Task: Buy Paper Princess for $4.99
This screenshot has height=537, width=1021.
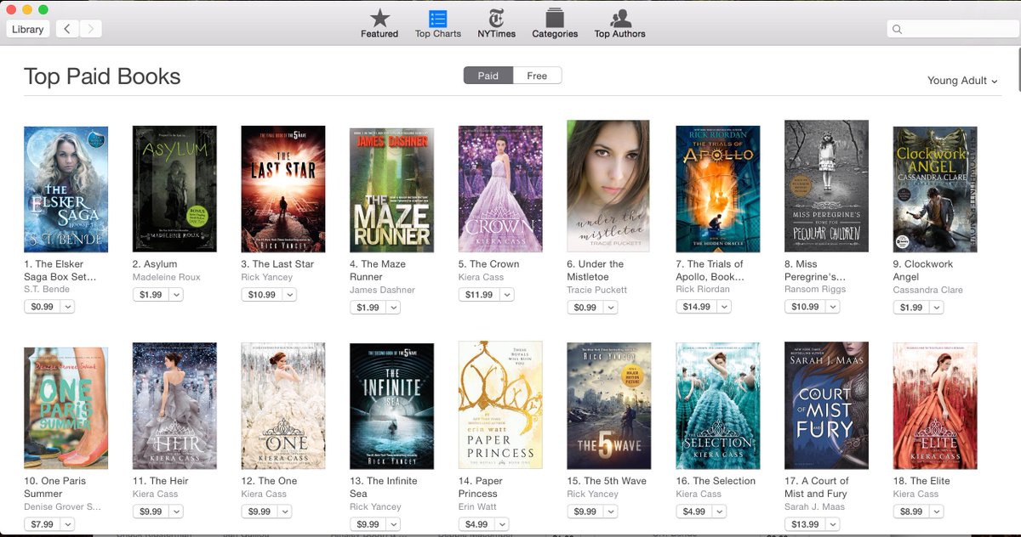Action: click(476, 523)
